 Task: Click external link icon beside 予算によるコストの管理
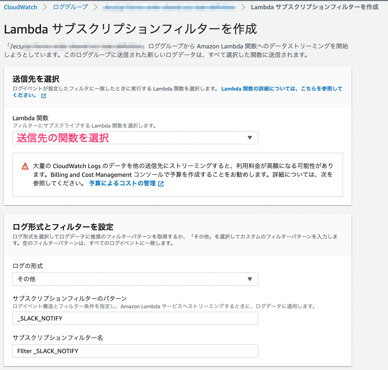tap(161, 184)
